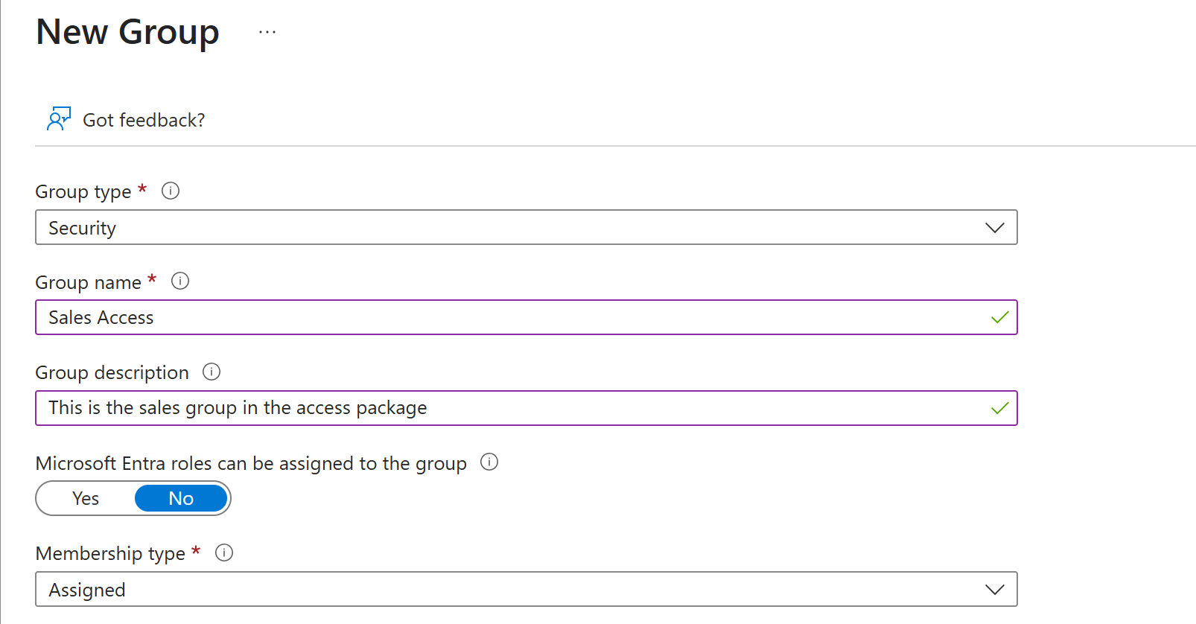Click the info icon next to Membership type
The width and height of the screenshot is (1196, 624).
pyautogui.click(x=224, y=553)
